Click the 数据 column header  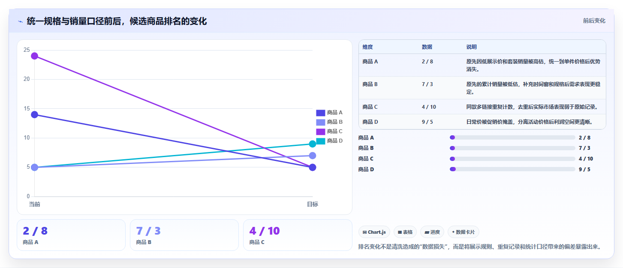pos(427,47)
